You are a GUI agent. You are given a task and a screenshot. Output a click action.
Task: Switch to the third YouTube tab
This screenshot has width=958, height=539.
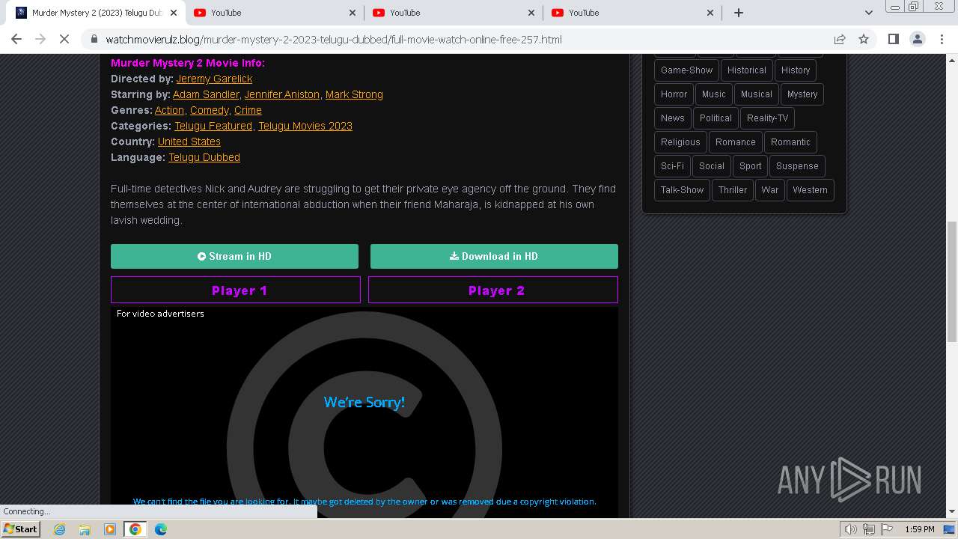pyautogui.click(x=632, y=13)
